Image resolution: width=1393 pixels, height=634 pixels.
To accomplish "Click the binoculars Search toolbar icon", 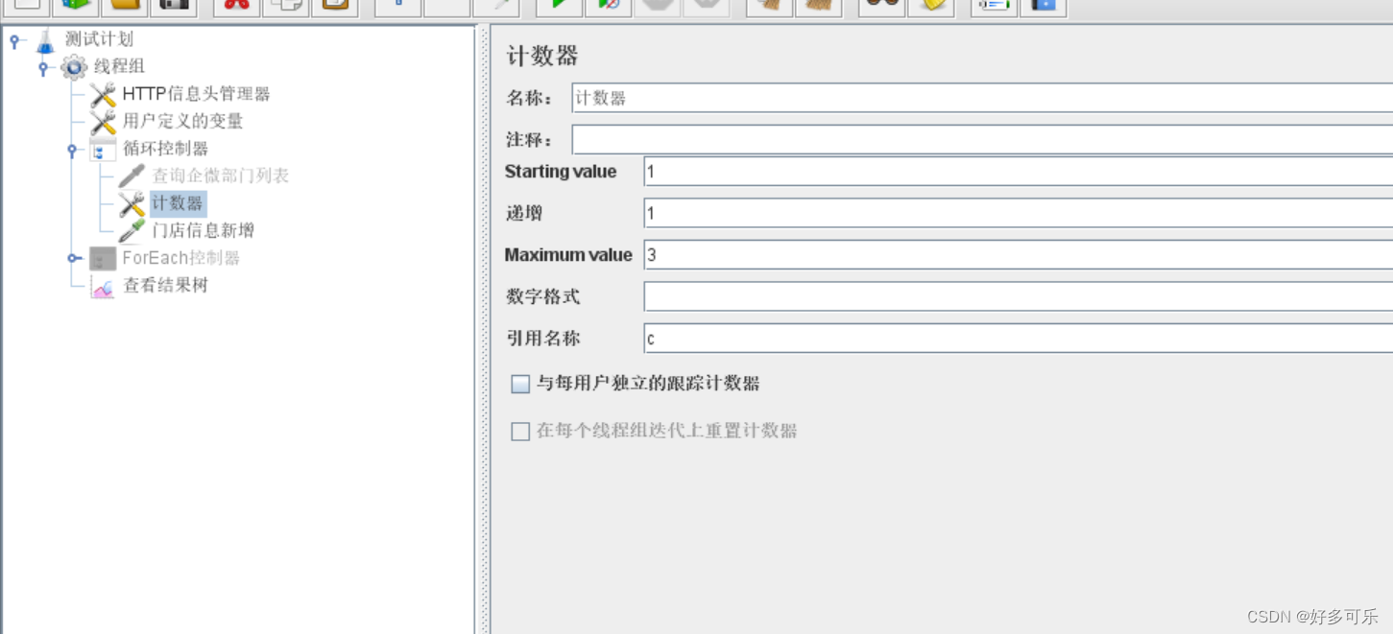I will [x=881, y=6].
